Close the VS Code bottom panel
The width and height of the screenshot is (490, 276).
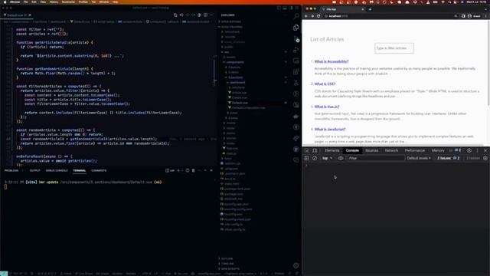pyautogui.click(x=211, y=170)
